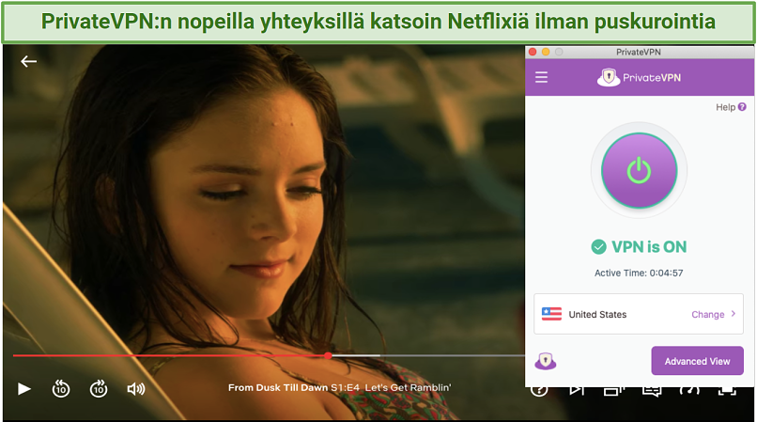Click the Help question mark icon
The height and width of the screenshot is (422, 757).
click(742, 107)
